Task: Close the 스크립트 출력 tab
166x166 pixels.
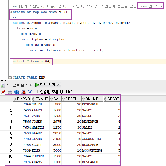Action: pos(31,85)
